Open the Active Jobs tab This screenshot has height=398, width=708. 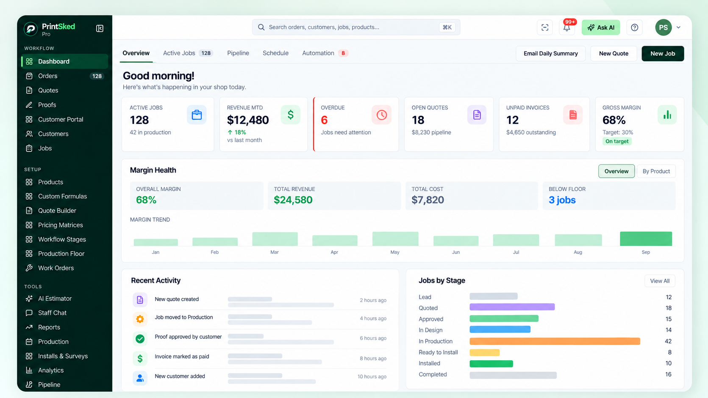coord(188,53)
